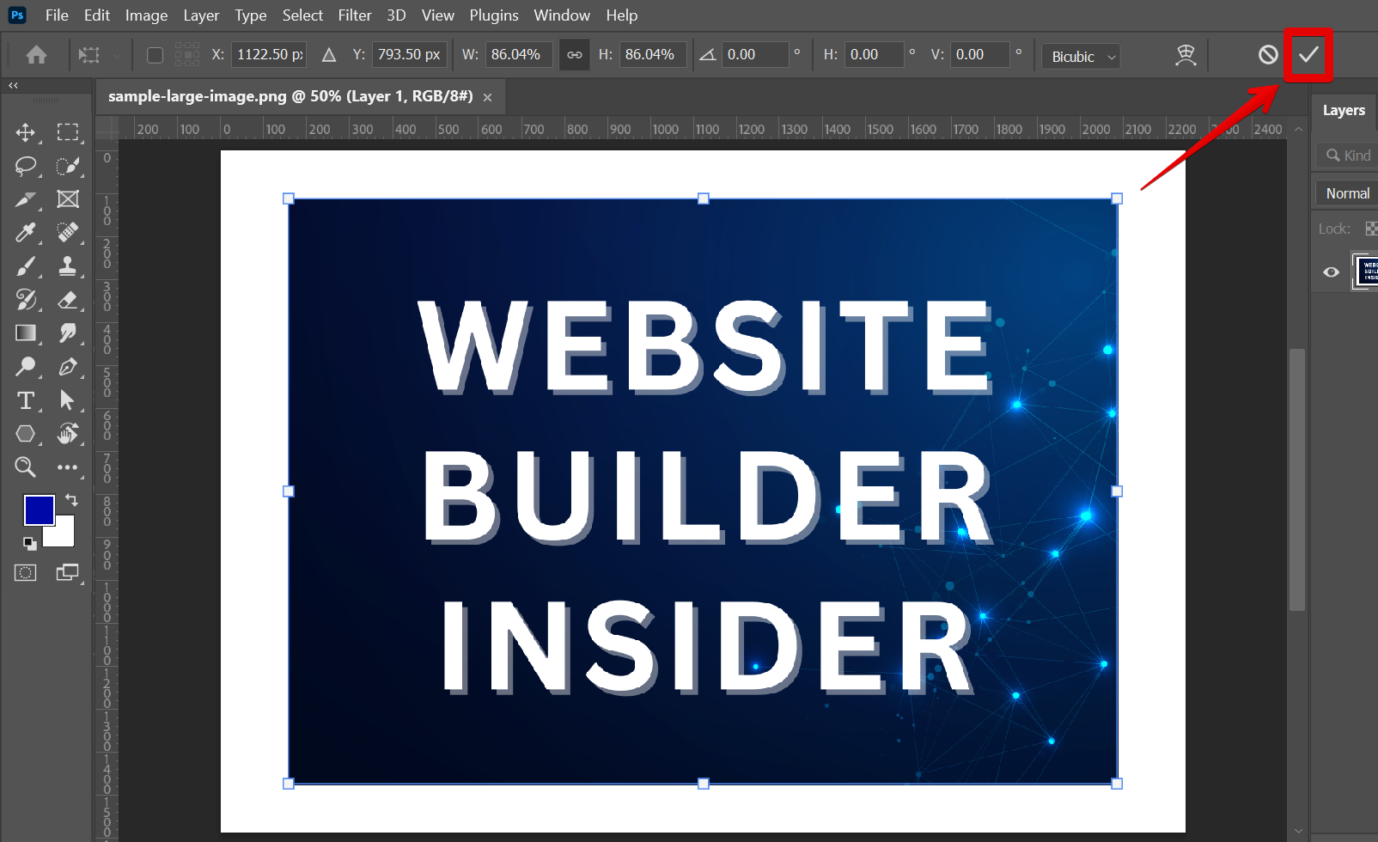This screenshot has width=1378, height=842.
Task: Click the rotation angle field
Action: (754, 55)
